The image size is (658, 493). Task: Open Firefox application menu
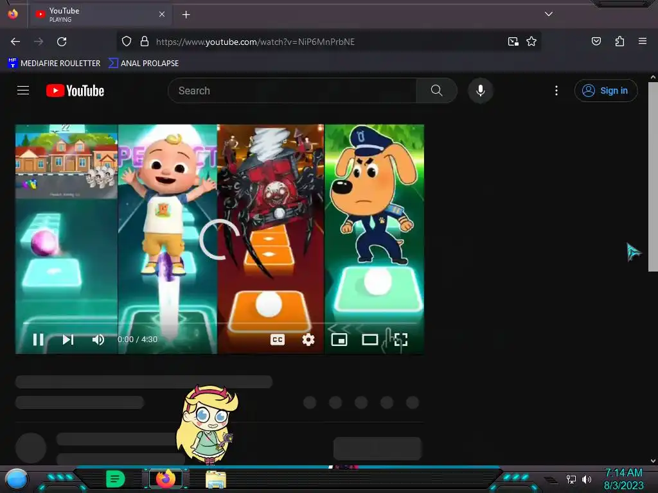(643, 41)
